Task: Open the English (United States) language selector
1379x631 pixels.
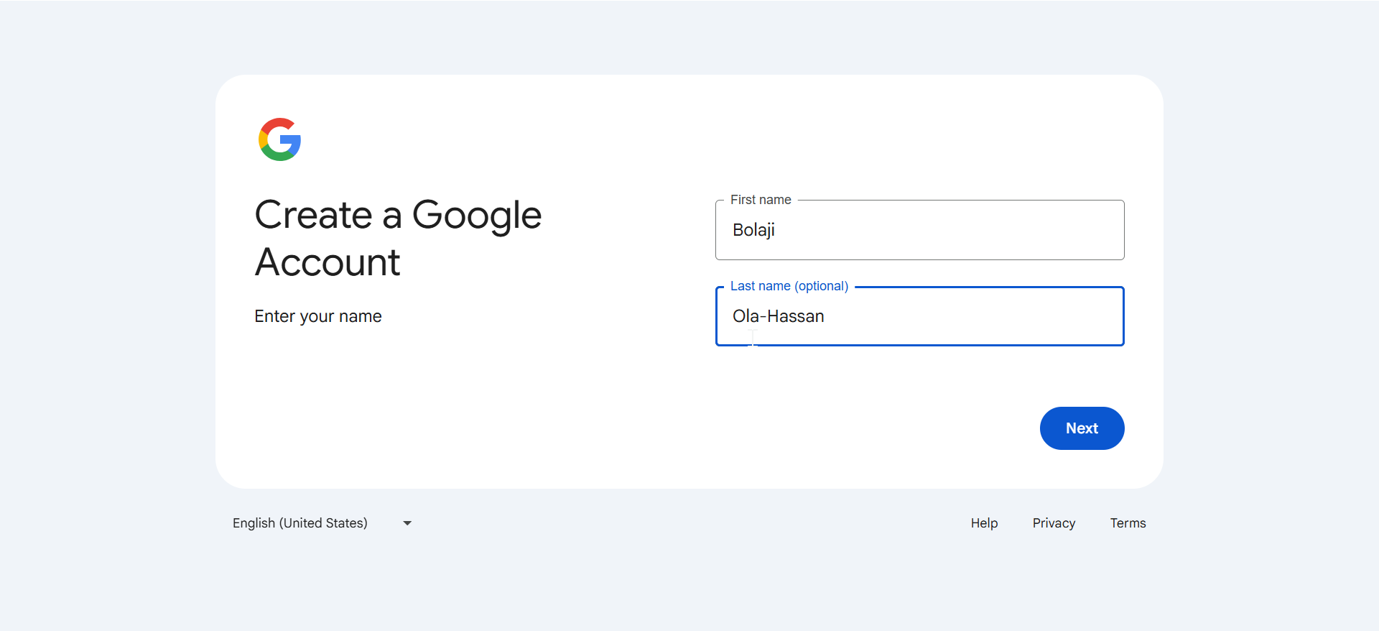Action: [300, 523]
